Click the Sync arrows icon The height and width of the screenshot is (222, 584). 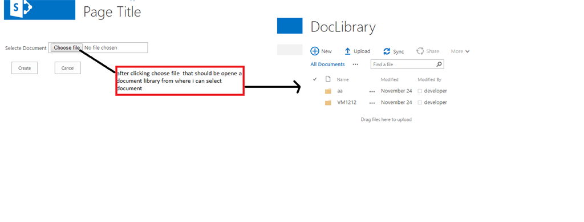(387, 51)
